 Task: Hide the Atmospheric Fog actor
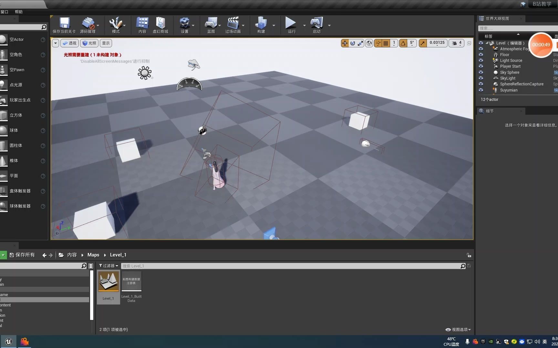(481, 49)
